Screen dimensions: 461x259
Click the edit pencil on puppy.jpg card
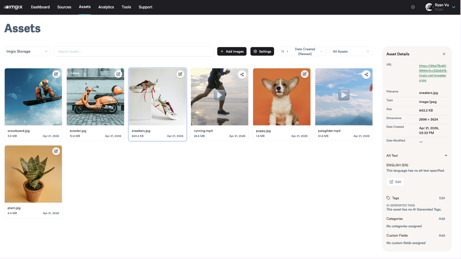tap(305, 74)
